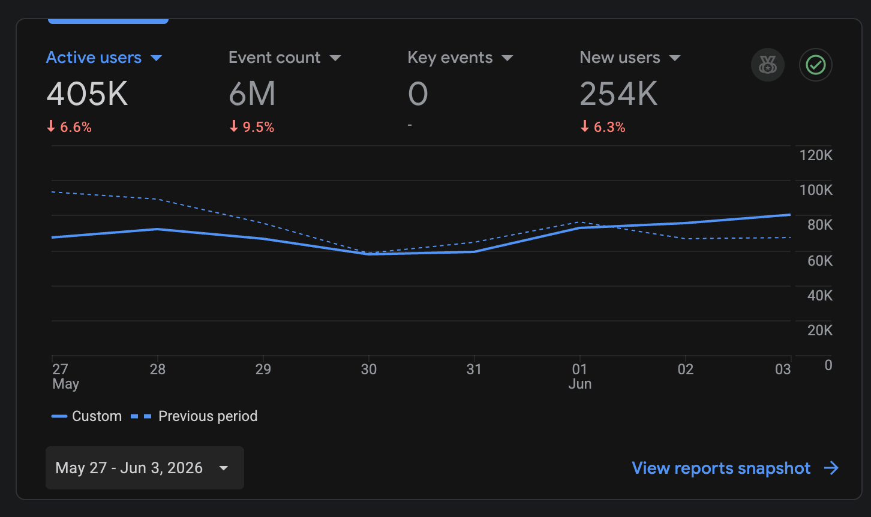The height and width of the screenshot is (517, 871).
Task: Switch to the Event count metric
Action: coord(275,58)
